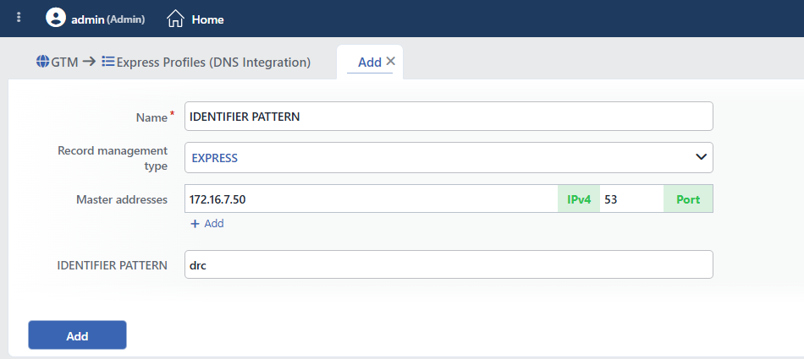Click the Master addresses label
The height and width of the screenshot is (359, 804).
(122, 199)
